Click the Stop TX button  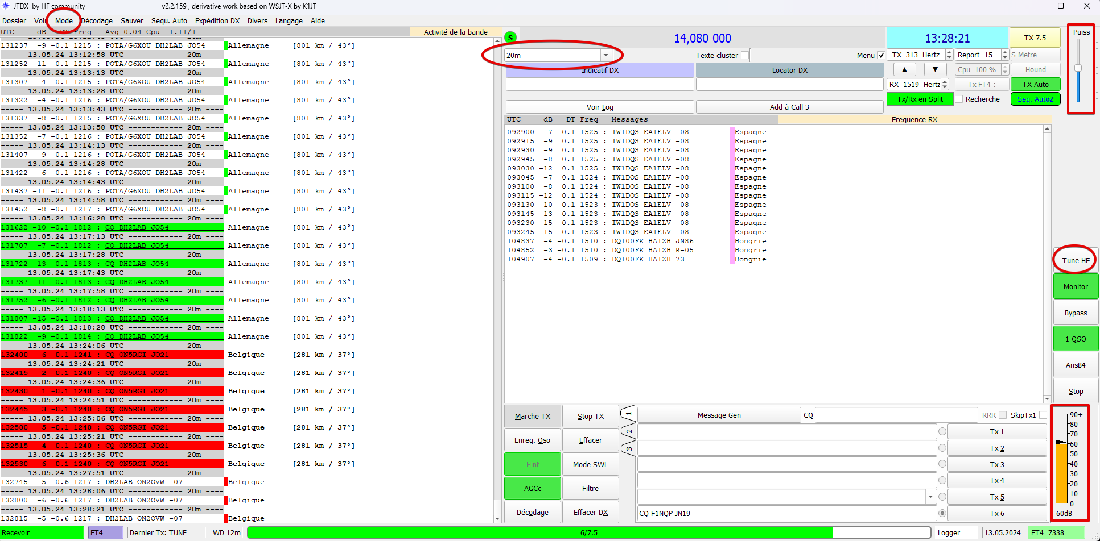(591, 416)
